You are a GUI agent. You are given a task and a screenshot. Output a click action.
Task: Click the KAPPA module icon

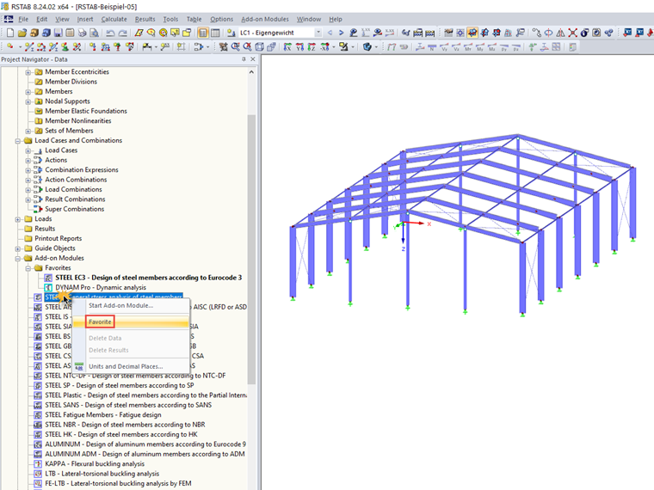click(x=38, y=463)
